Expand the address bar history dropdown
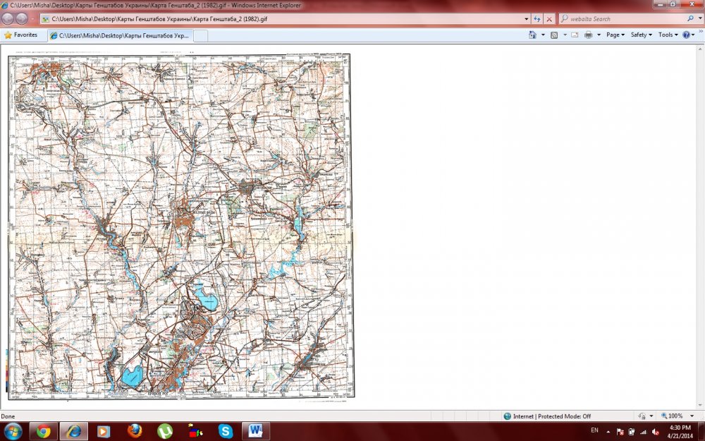The width and height of the screenshot is (705, 441). click(526, 19)
